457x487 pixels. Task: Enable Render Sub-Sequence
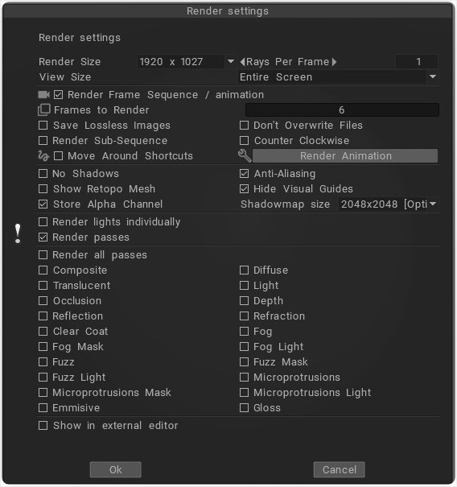click(x=43, y=140)
